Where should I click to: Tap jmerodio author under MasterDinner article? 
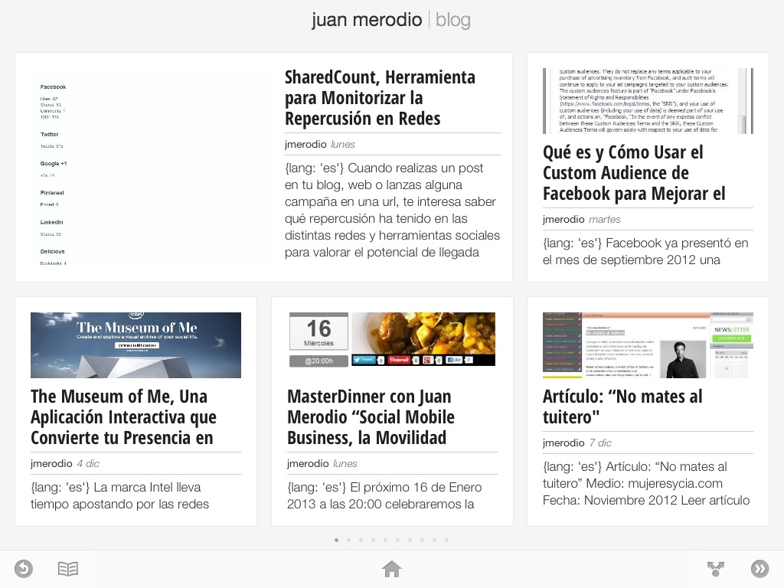click(308, 463)
